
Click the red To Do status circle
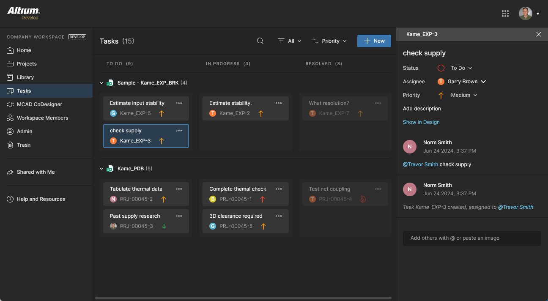[441, 68]
